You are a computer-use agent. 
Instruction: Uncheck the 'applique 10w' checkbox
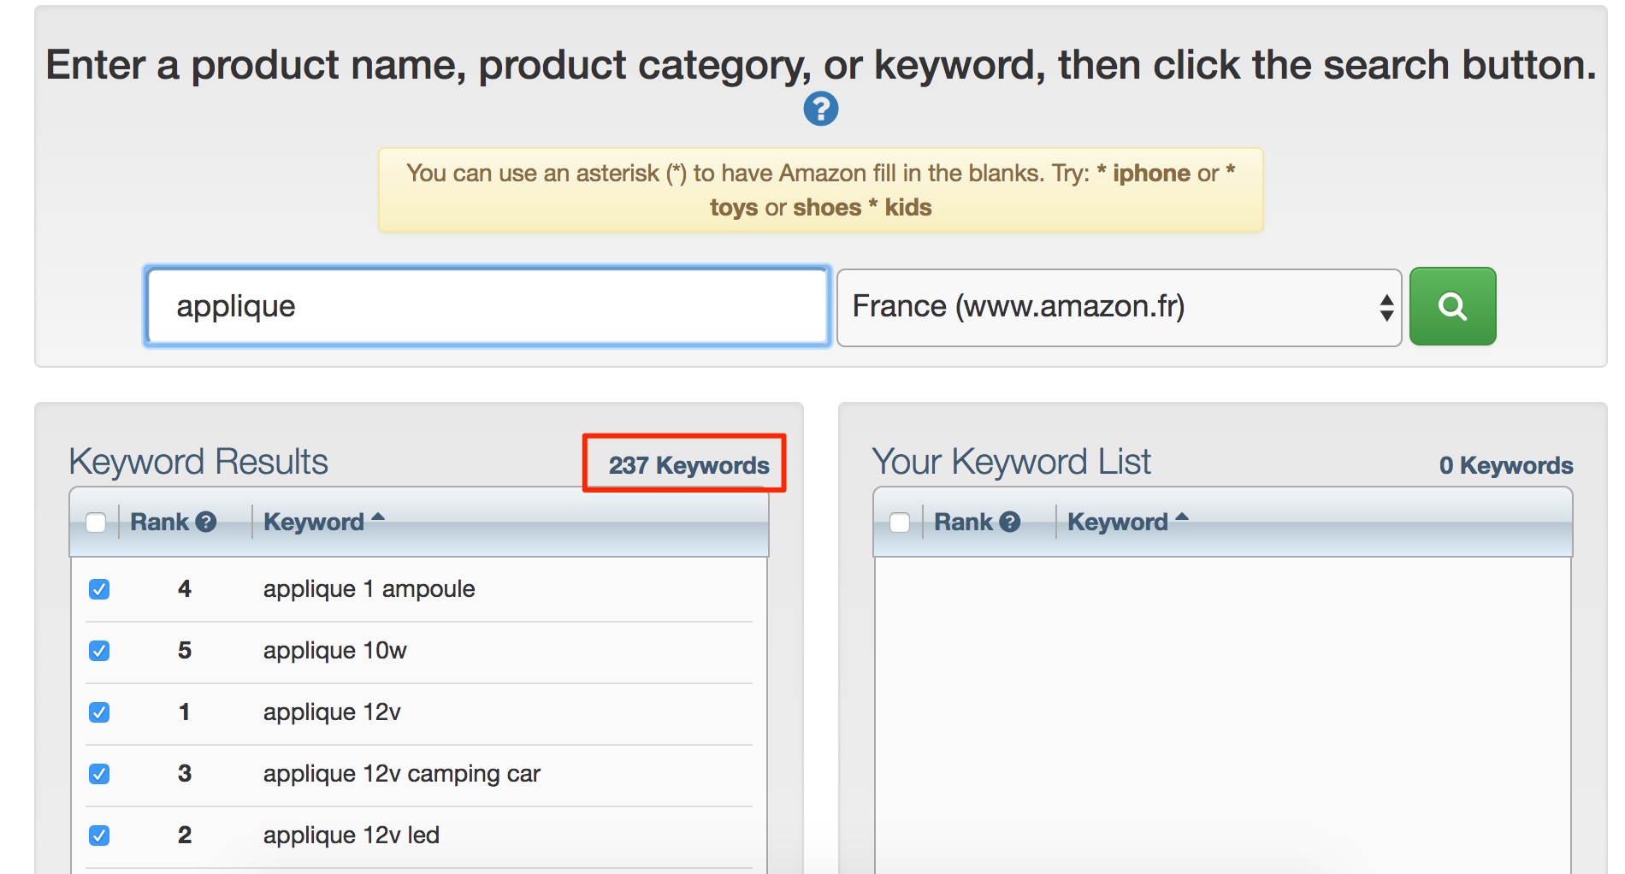point(99,651)
